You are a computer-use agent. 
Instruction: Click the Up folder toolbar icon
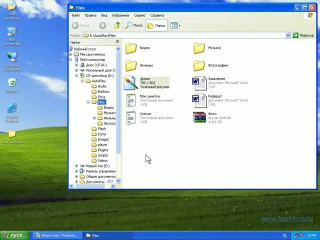pos(117,25)
